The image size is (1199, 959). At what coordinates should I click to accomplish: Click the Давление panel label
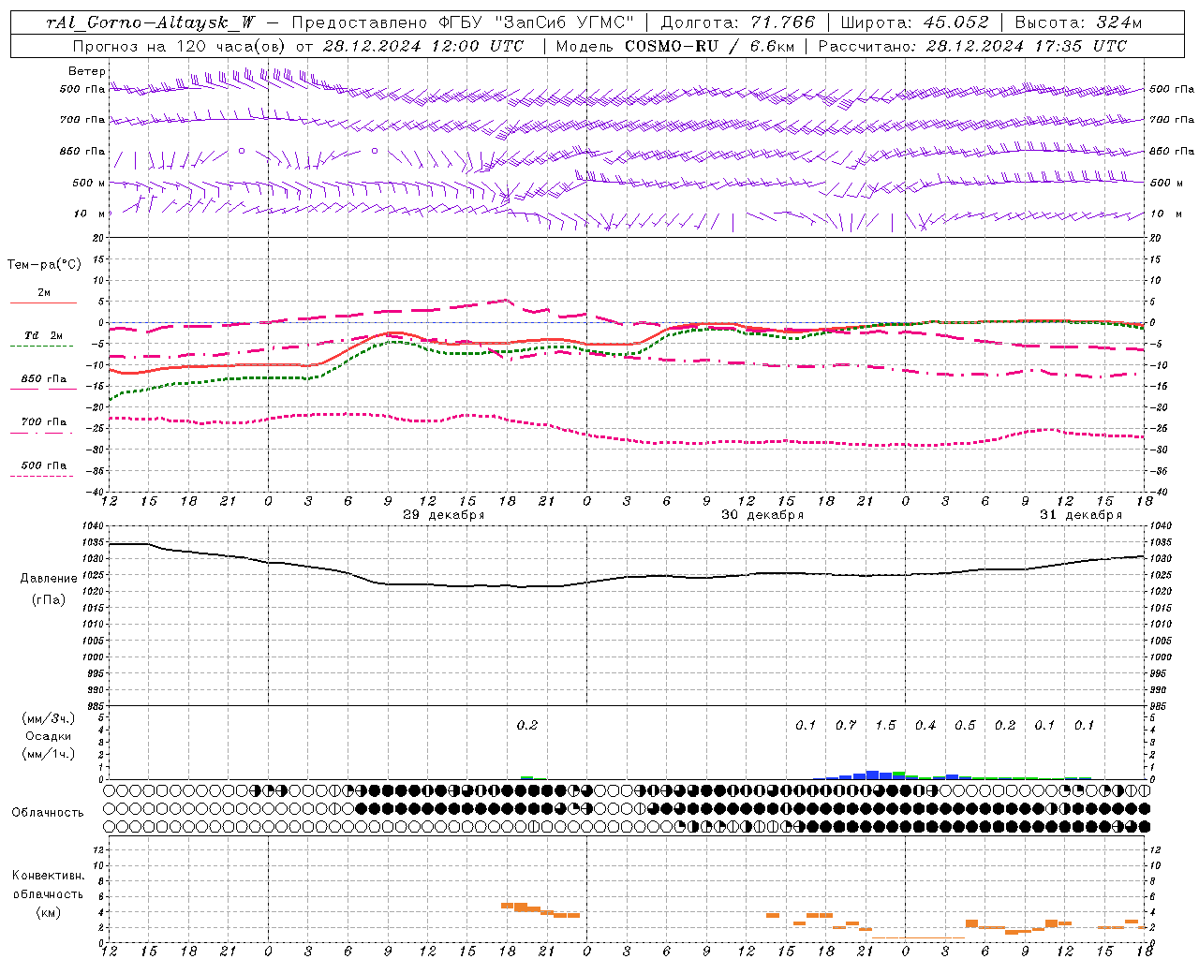pyautogui.click(x=48, y=579)
